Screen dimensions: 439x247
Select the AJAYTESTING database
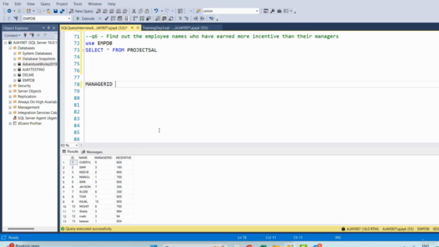[x=34, y=69]
